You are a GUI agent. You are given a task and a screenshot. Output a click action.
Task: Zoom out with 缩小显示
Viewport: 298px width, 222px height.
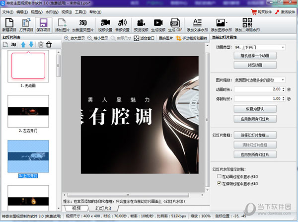tap(98, 38)
